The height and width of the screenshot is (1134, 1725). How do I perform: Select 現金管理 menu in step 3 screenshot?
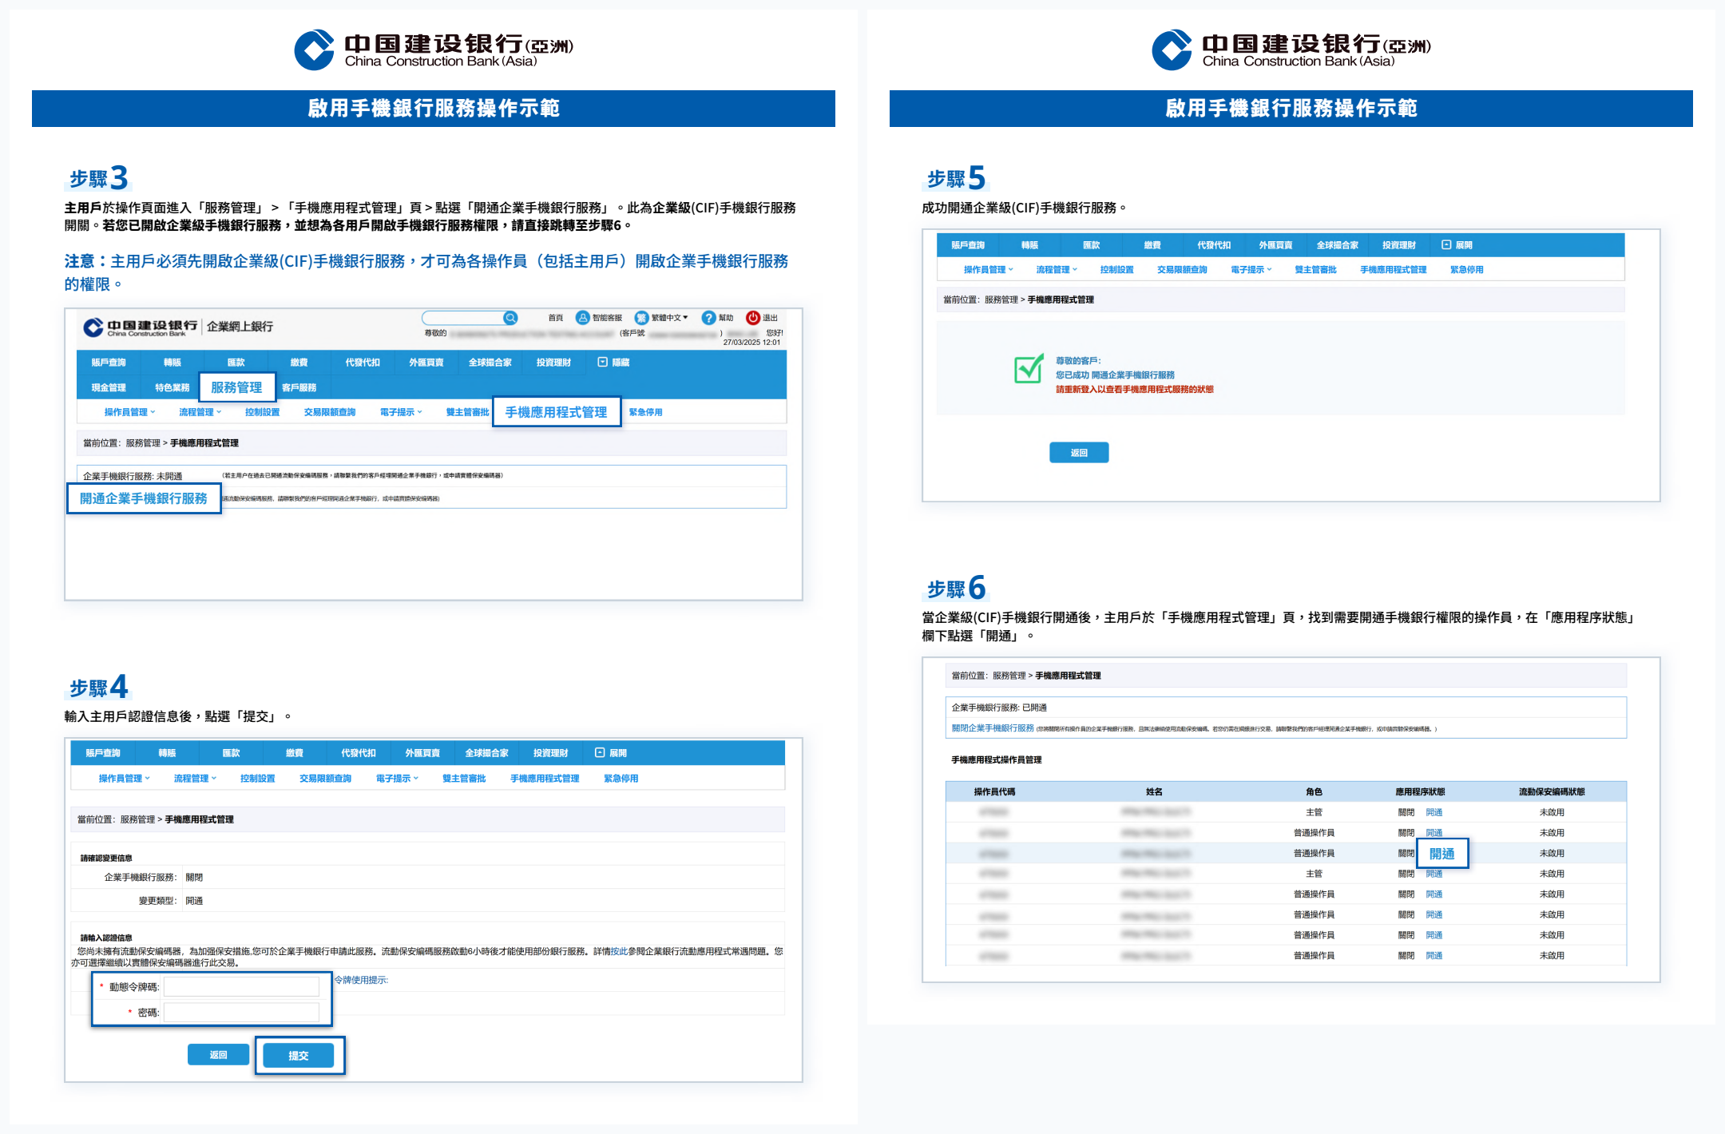click(x=109, y=387)
